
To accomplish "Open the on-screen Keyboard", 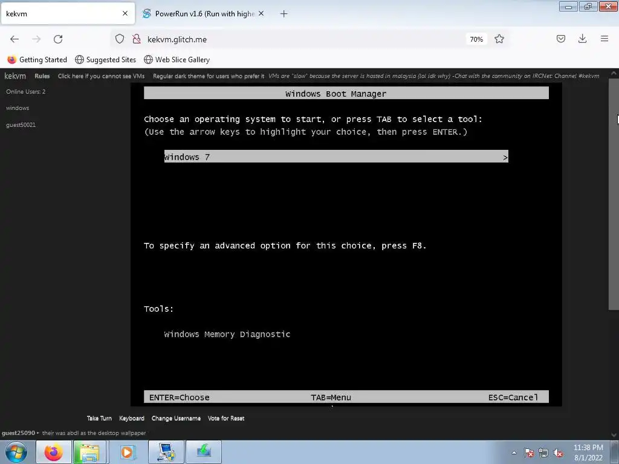I will tap(131, 418).
